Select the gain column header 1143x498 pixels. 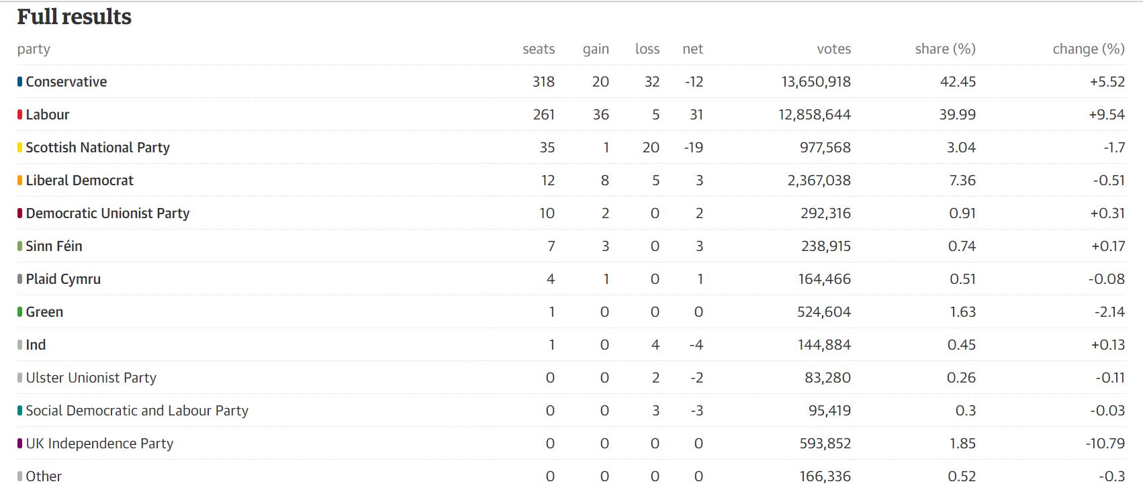tap(596, 49)
